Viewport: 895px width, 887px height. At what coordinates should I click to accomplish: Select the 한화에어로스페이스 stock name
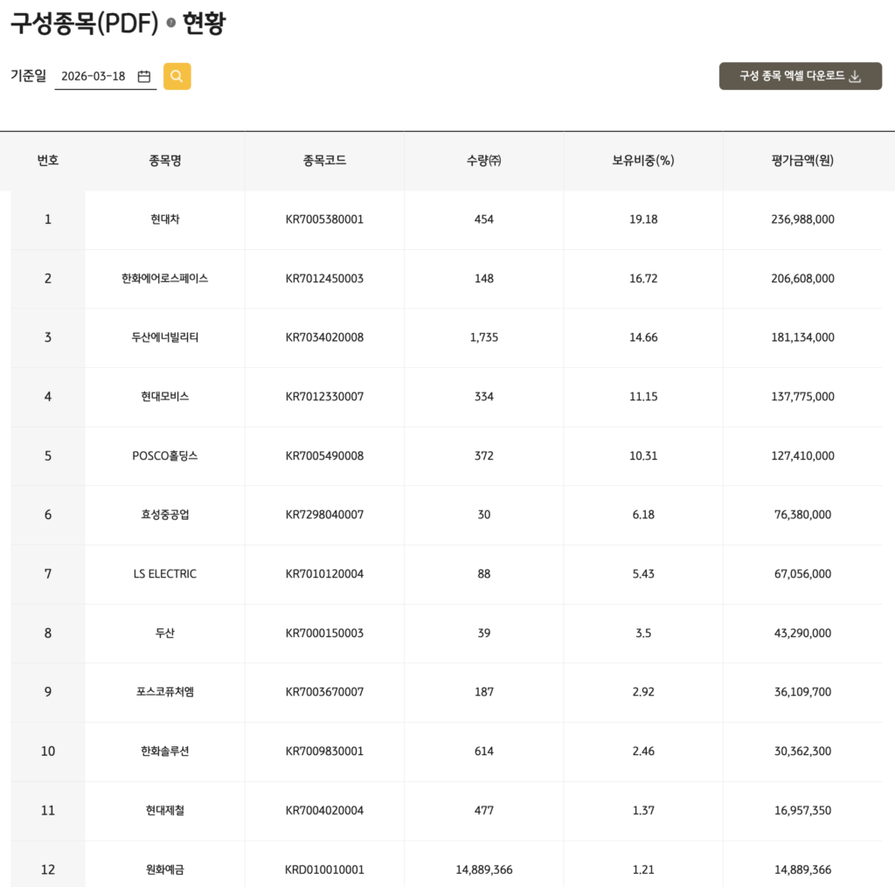[164, 279]
